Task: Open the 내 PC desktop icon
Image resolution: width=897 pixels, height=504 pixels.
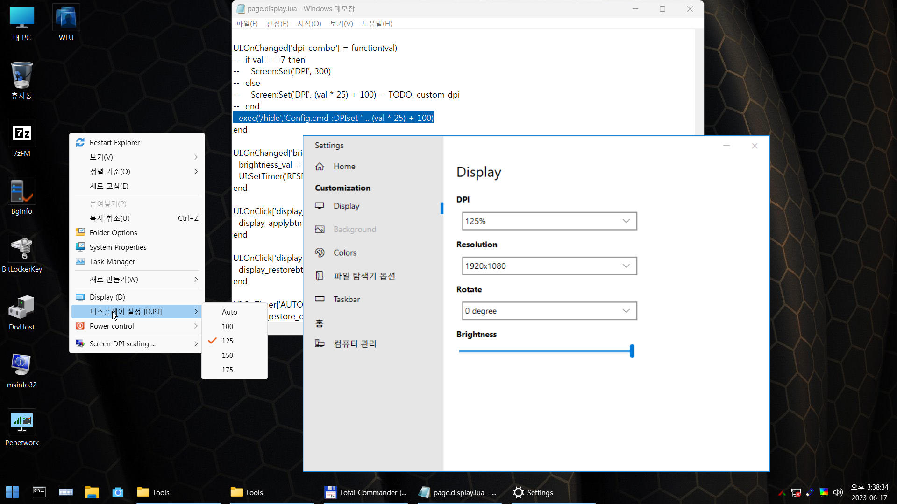Action: coord(21,23)
